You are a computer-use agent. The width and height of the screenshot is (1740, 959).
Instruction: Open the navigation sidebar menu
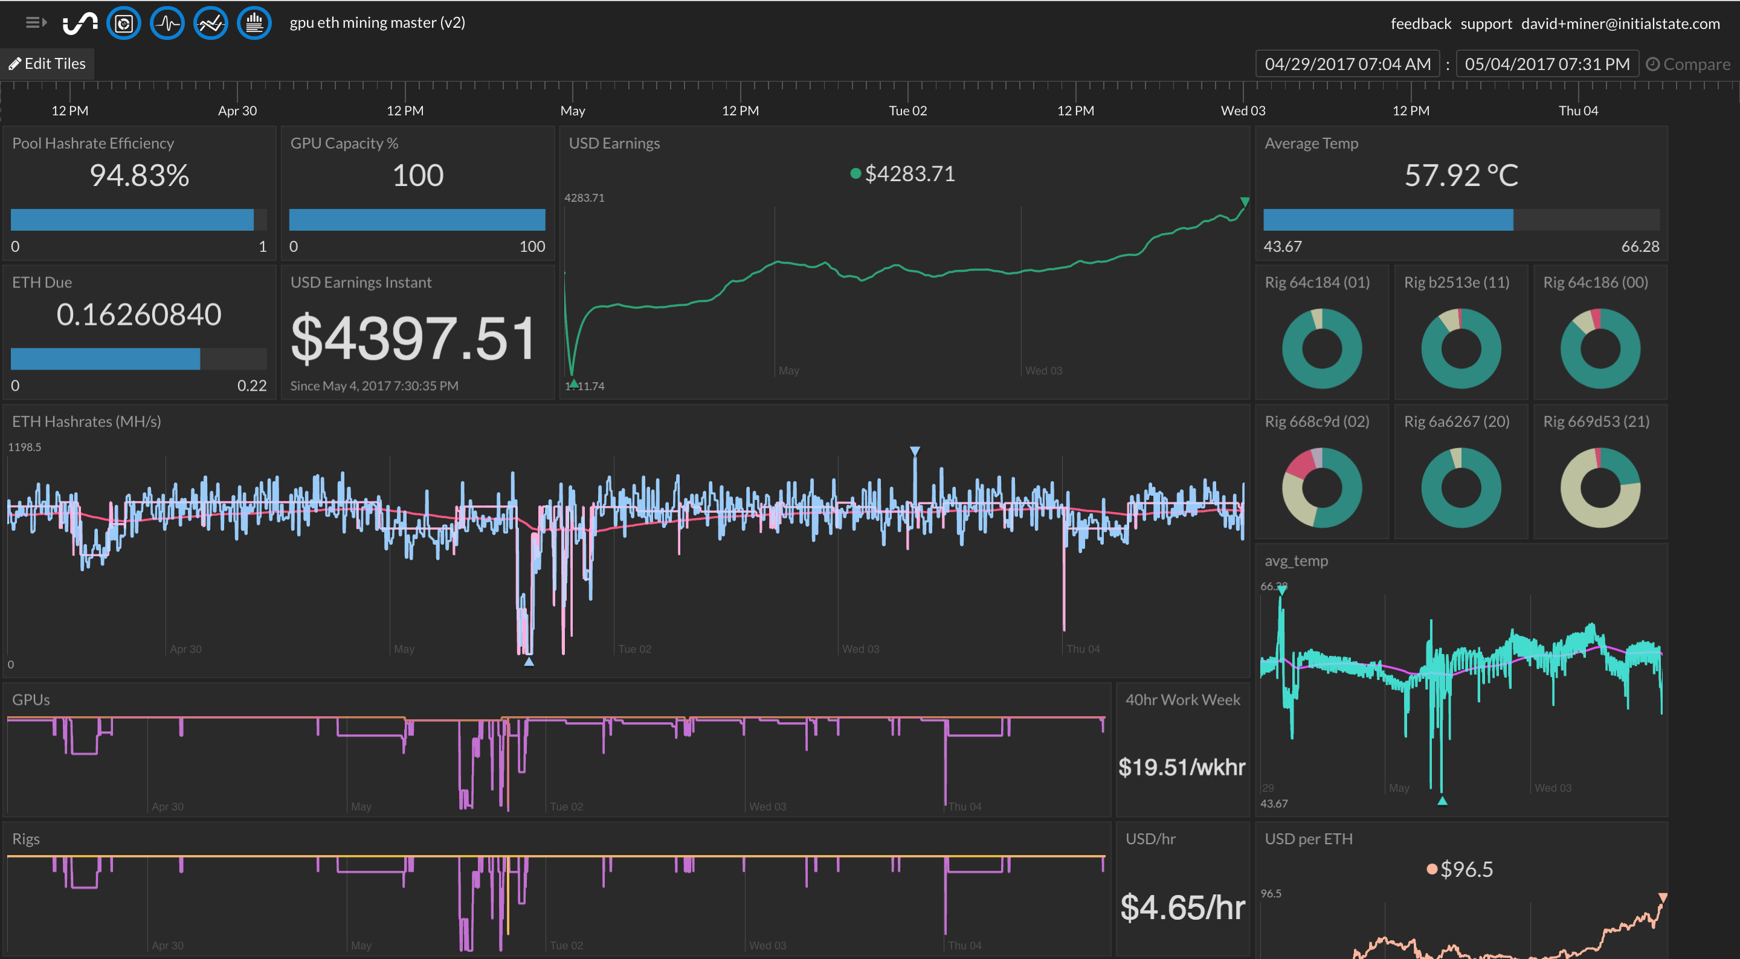[34, 22]
